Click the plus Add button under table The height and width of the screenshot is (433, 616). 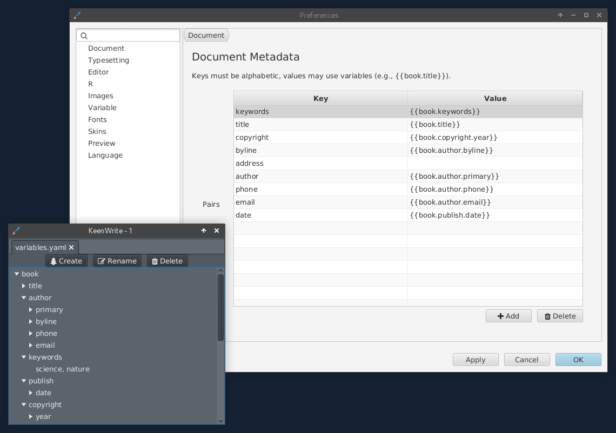tap(508, 316)
